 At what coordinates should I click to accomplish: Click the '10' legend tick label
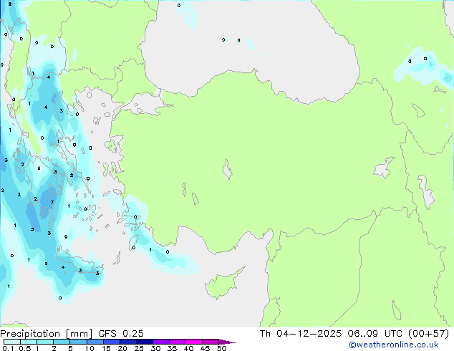(90, 348)
